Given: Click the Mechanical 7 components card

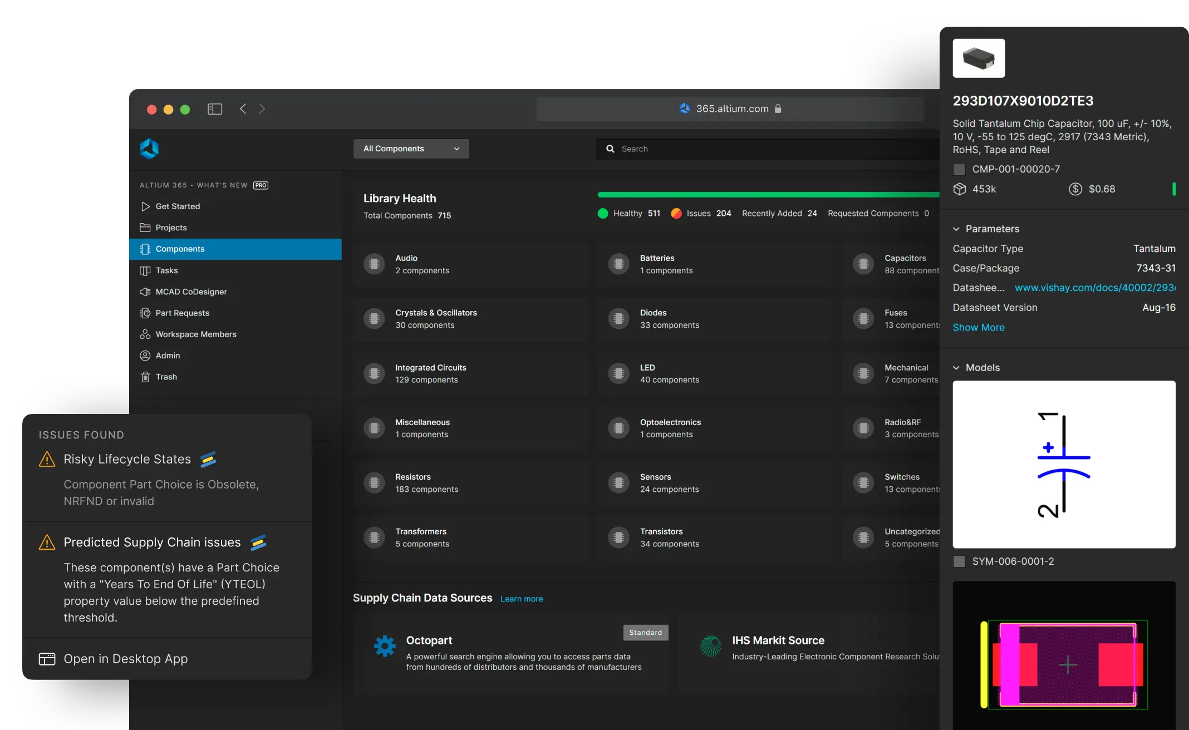Looking at the screenshot, I should pos(891,373).
